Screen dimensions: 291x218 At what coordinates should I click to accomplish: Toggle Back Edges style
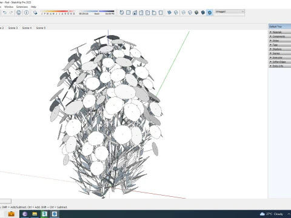176,13
